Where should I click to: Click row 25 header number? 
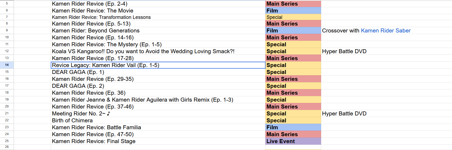[x=7, y=141]
